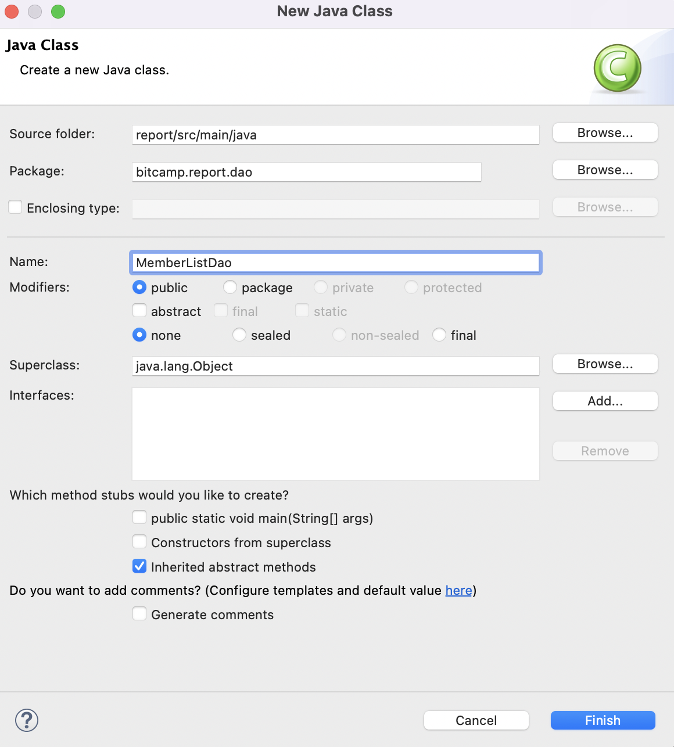The image size is (674, 747).
Task: Click the Source folder text field
Action: point(336,135)
